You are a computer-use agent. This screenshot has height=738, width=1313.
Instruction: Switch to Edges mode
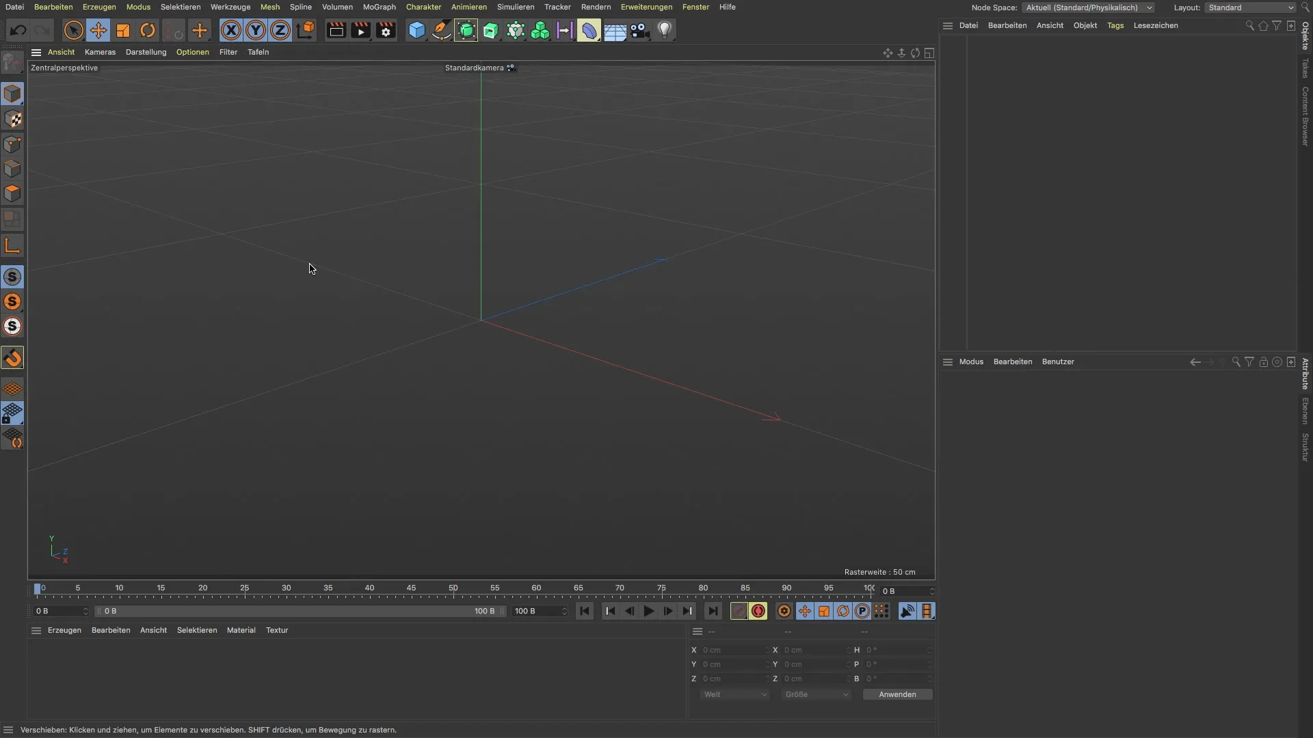click(12, 169)
